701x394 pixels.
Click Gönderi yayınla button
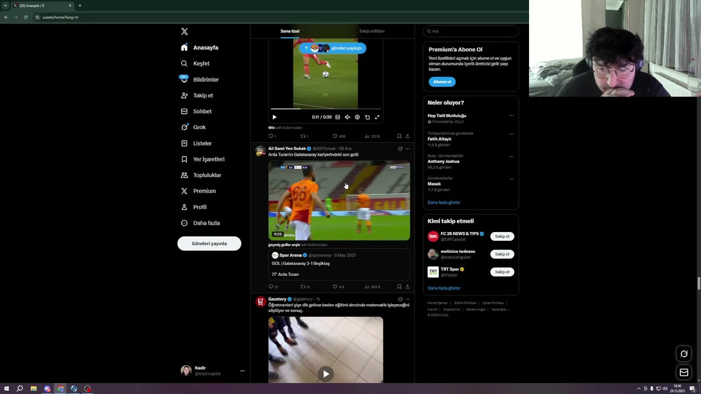coord(209,244)
